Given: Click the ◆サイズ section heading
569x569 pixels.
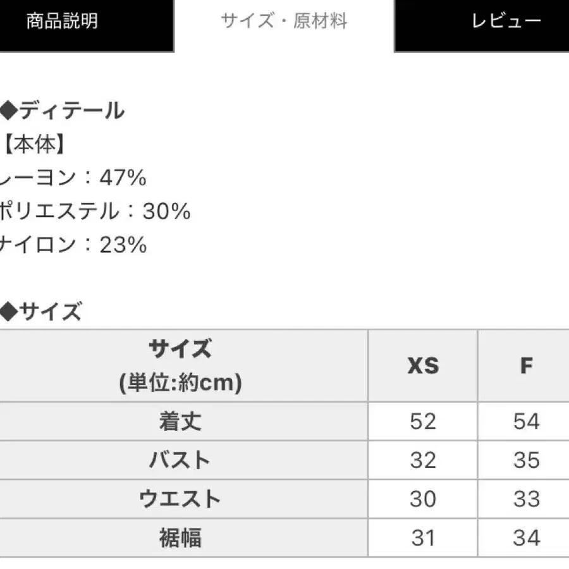Looking at the screenshot, I should [x=41, y=311].
